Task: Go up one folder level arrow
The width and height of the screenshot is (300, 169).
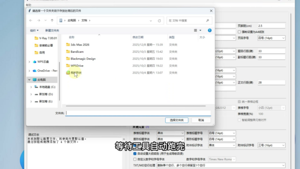Action: [x=52, y=20]
